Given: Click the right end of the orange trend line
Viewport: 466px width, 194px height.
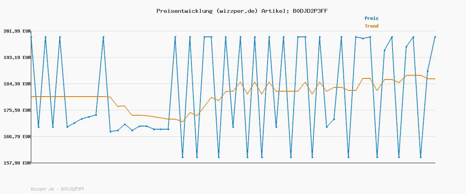Looking at the screenshot, I should 435,79.
